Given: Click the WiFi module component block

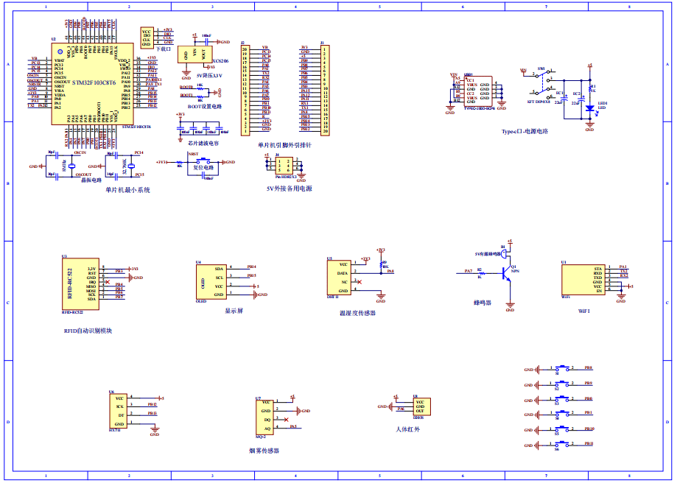Looking at the screenshot, I should click(x=578, y=280).
